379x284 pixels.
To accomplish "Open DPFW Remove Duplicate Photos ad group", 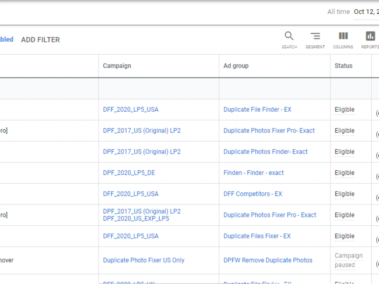I will 268,260.
